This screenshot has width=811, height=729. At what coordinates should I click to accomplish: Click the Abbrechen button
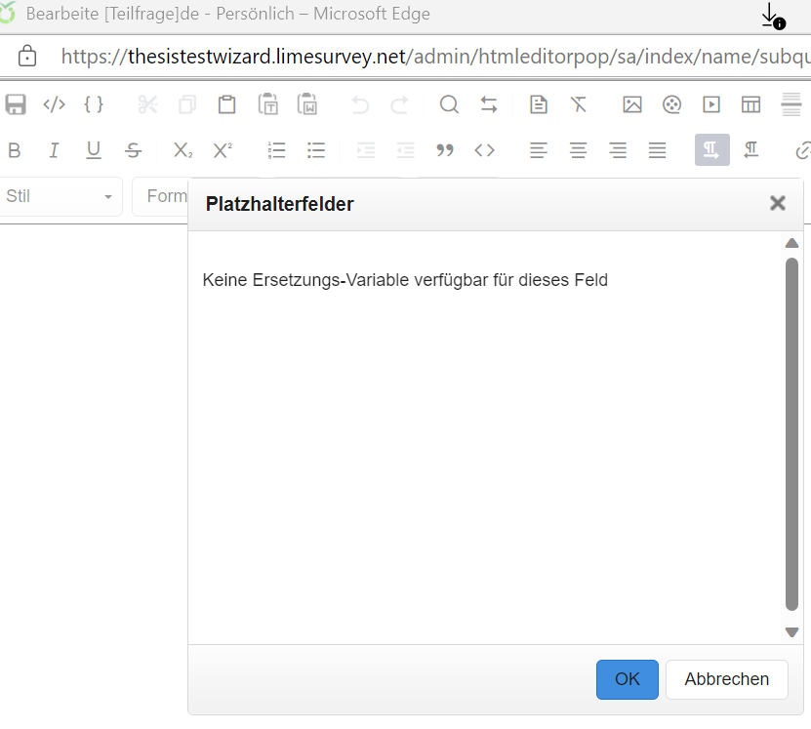727,679
